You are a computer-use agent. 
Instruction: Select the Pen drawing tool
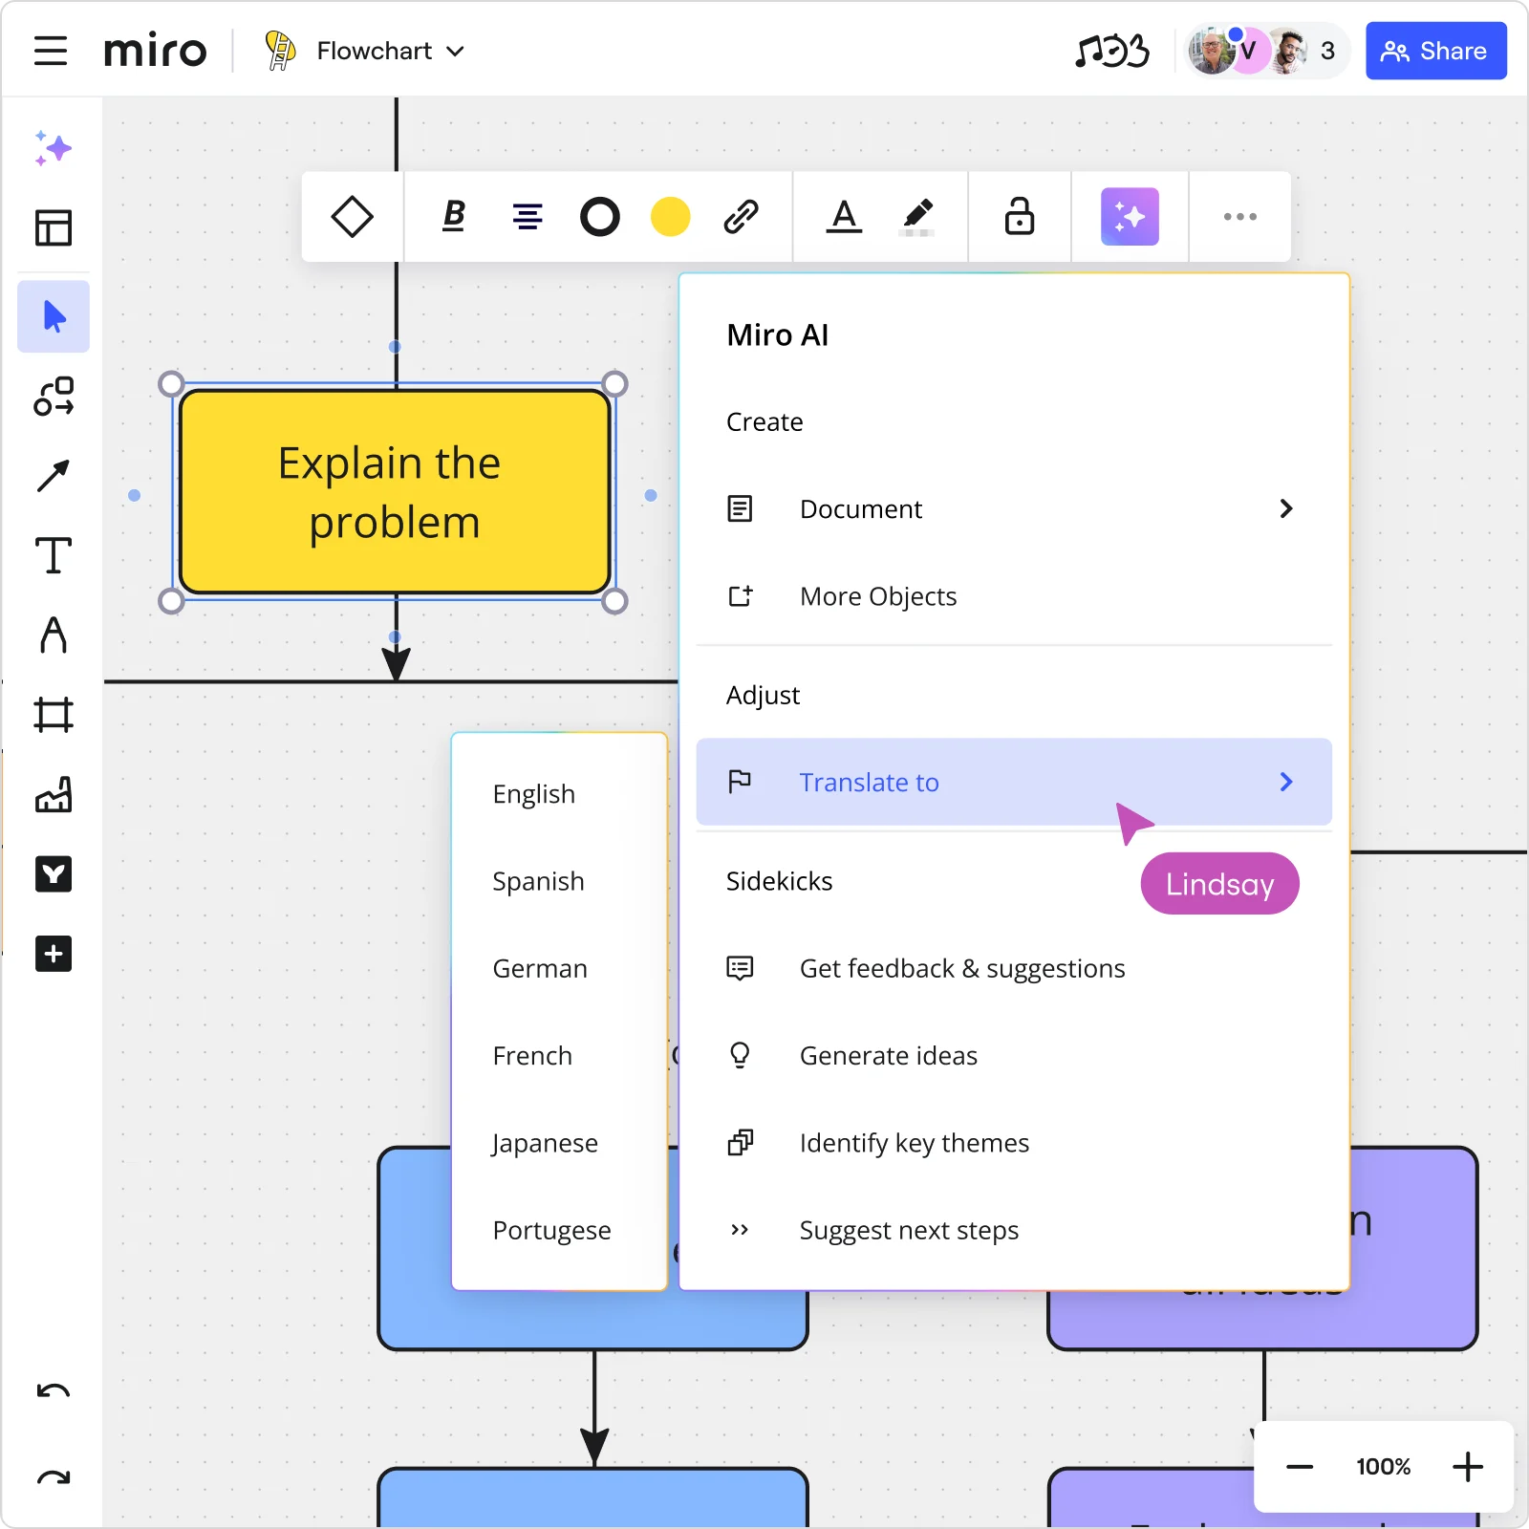pyautogui.click(x=54, y=635)
